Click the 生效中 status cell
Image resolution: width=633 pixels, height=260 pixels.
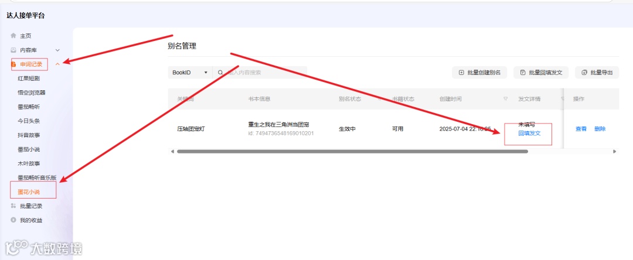click(x=347, y=129)
